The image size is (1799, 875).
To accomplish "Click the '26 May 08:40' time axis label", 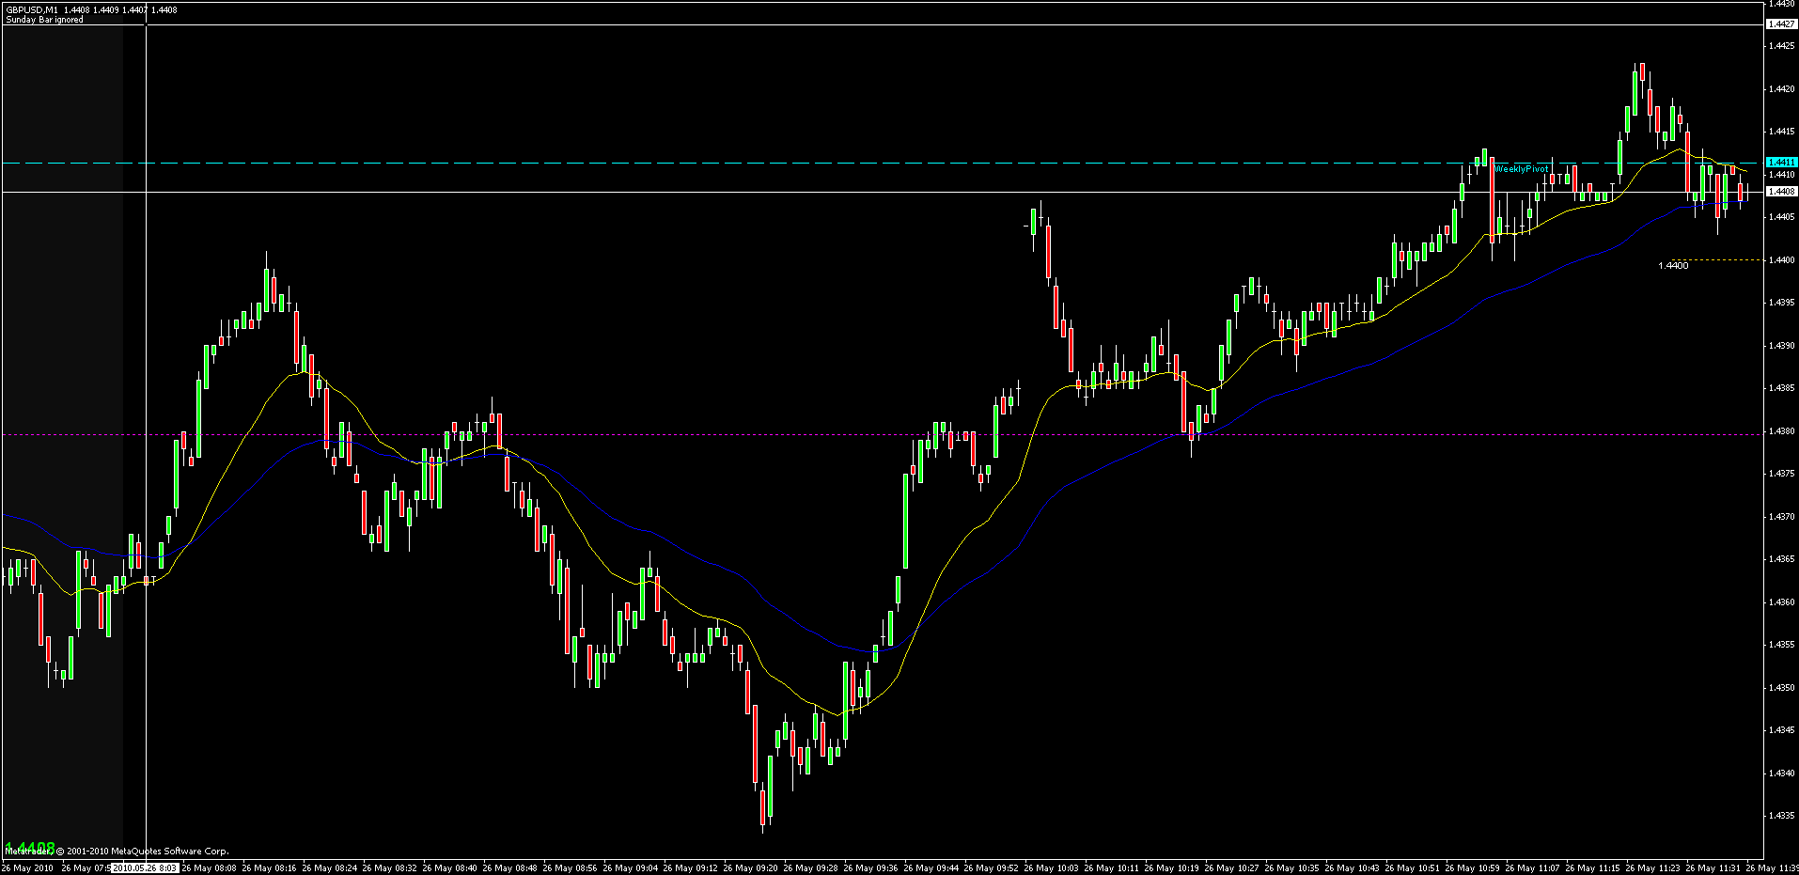I will point(449,868).
